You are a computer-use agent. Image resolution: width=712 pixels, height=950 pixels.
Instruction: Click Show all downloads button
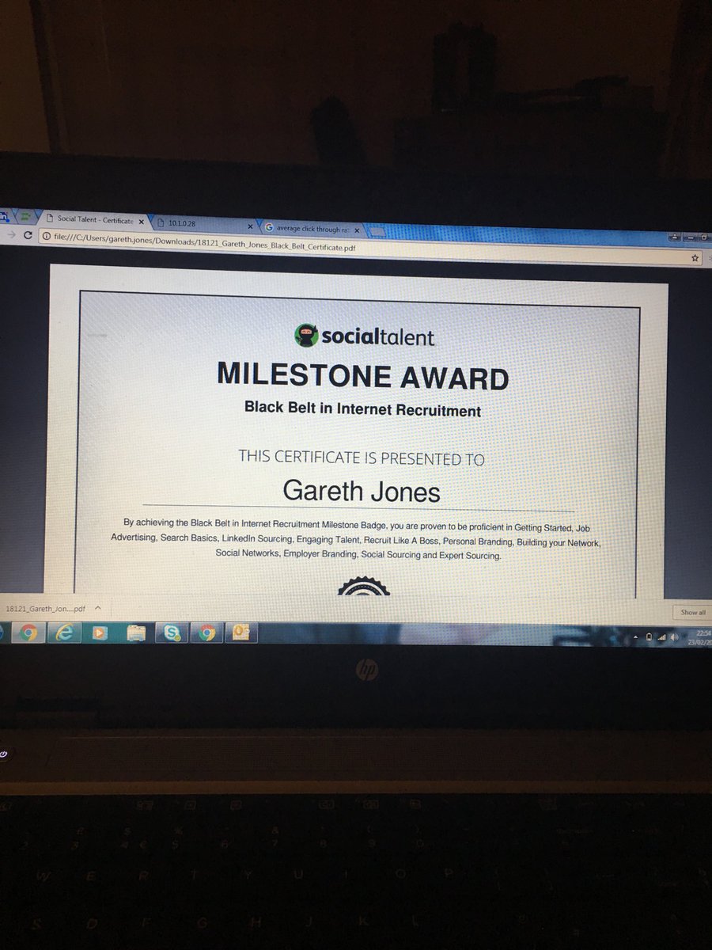[693, 612]
